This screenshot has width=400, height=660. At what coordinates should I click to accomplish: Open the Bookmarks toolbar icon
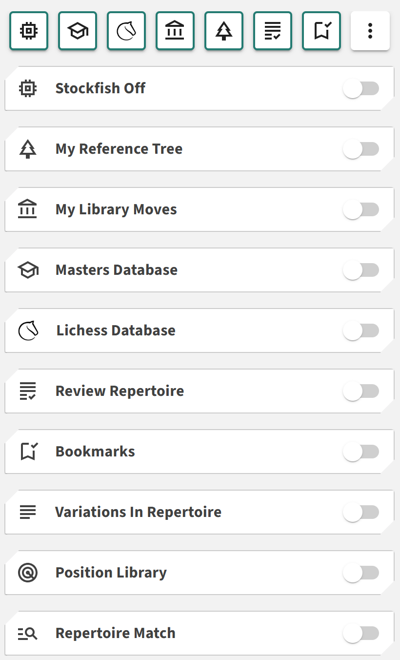[x=321, y=31]
